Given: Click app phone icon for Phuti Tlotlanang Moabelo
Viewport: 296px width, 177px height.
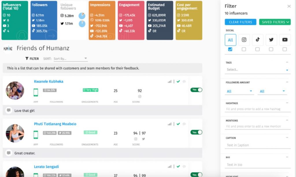Looking at the screenshot, I should pos(36,135).
